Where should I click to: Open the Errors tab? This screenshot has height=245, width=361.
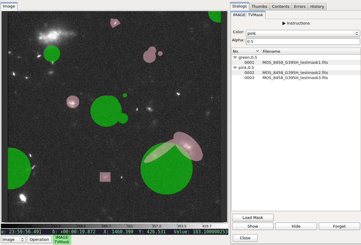(x=300, y=7)
